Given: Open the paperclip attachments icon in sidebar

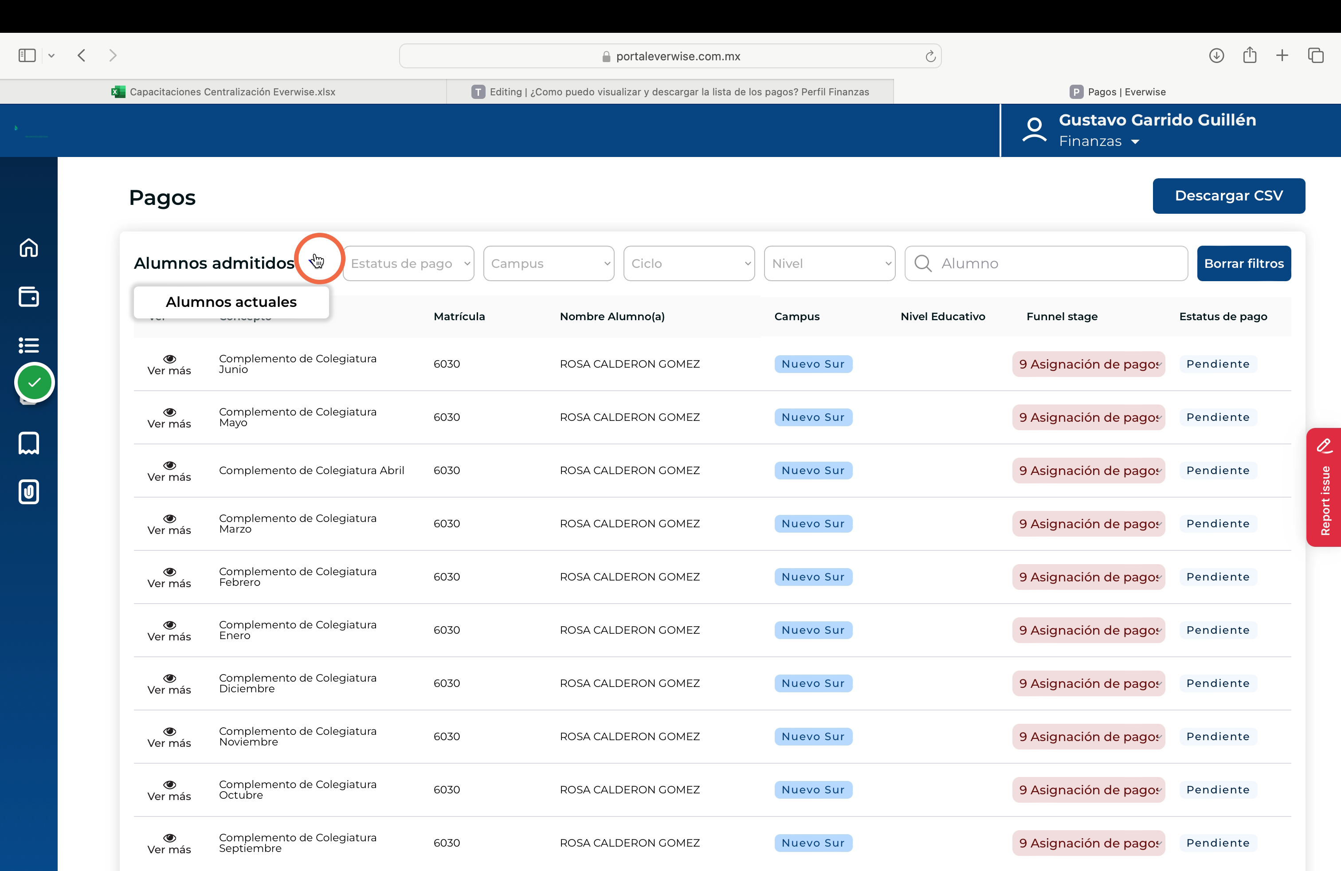Looking at the screenshot, I should tap(29, 492).
